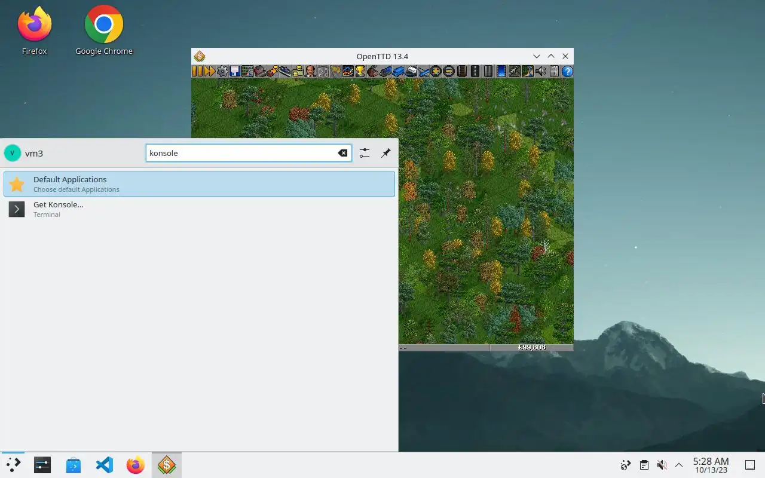This screenshot has height=478, width=765.
Task: Launch Firefox from the taskbar
Action: pos(136,465)
